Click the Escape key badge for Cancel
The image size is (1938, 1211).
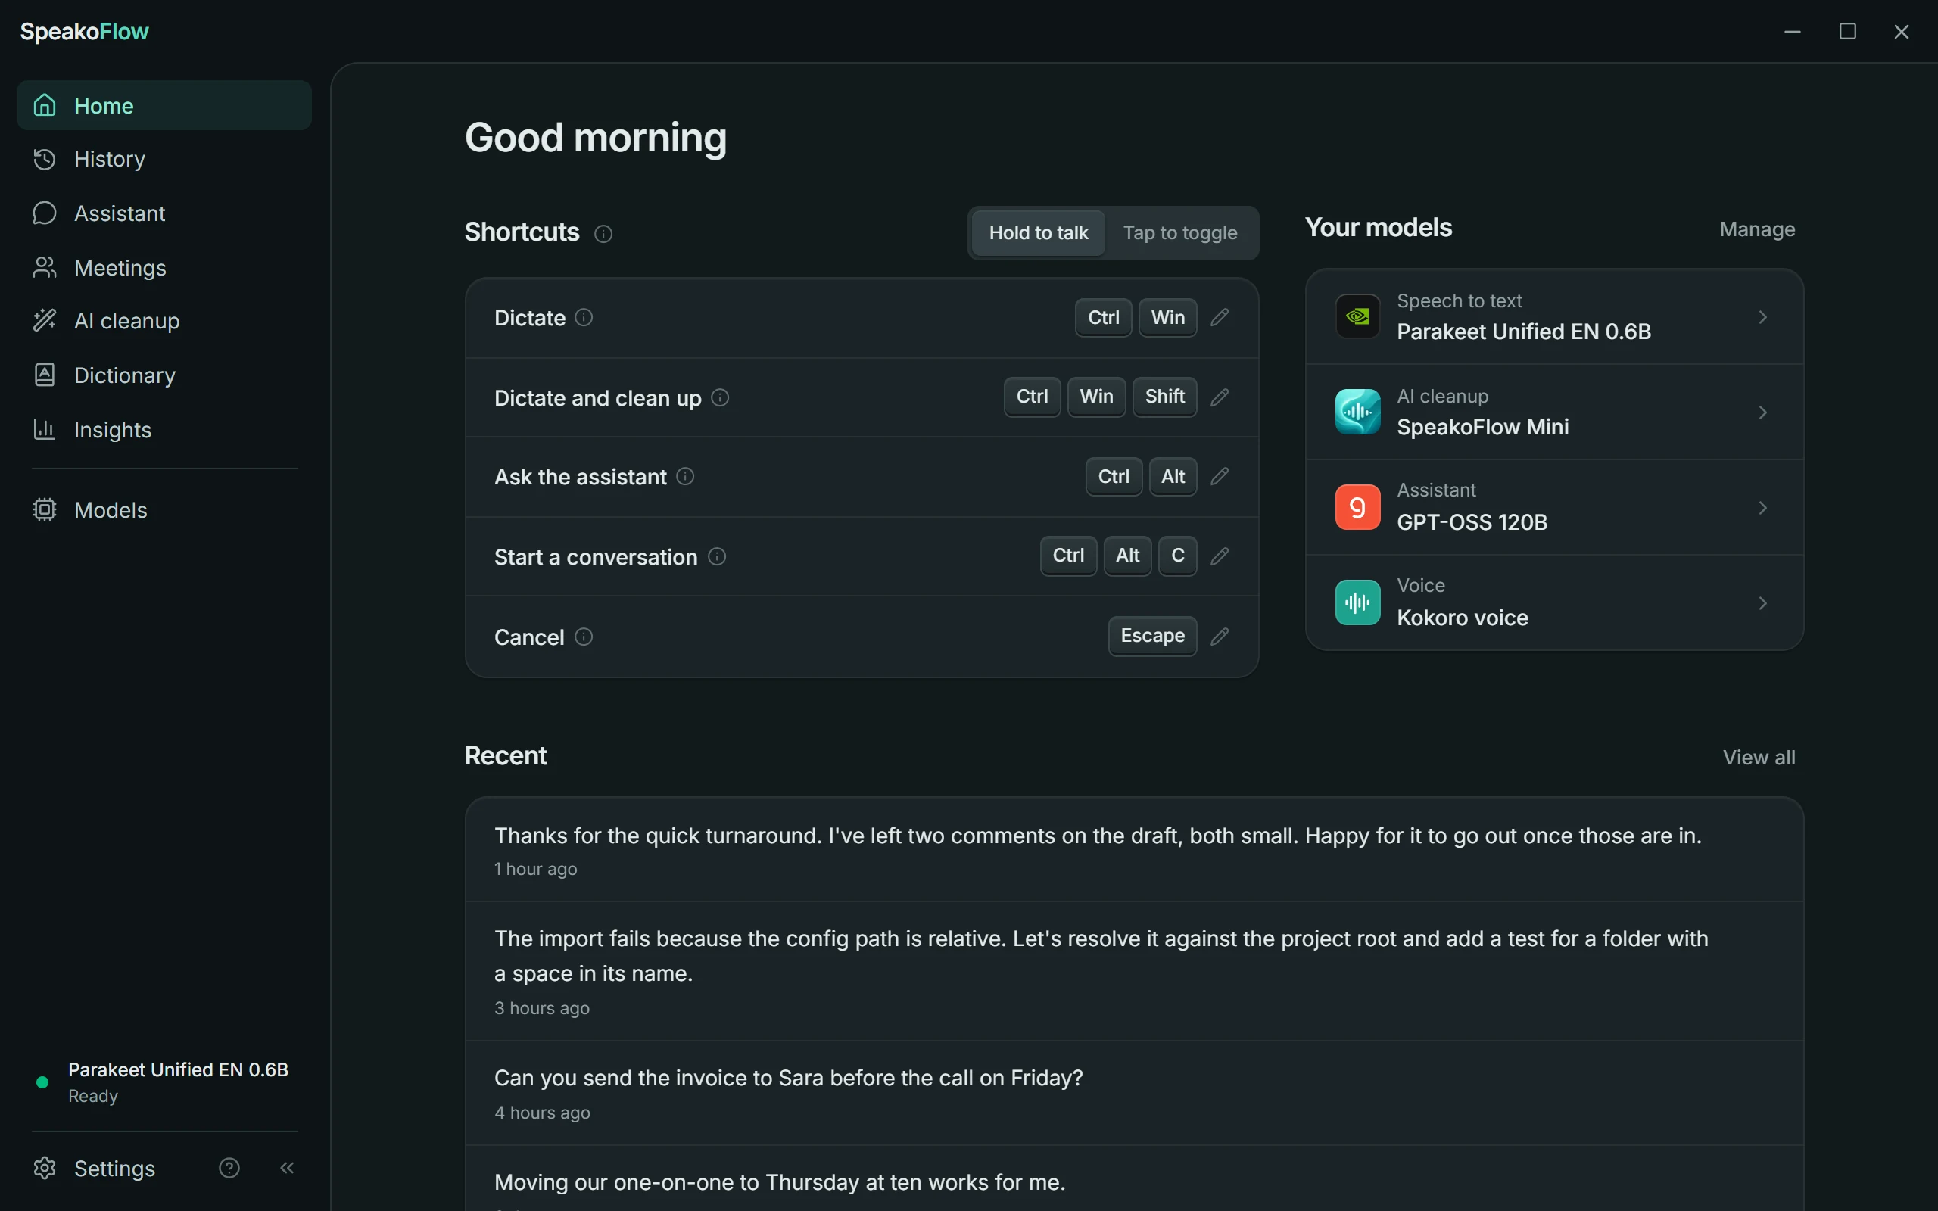(1152, 636)
